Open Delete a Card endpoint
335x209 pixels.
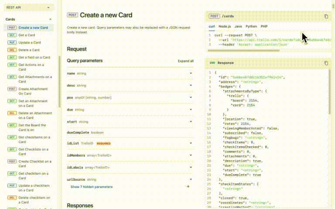[x=28, y=50]
